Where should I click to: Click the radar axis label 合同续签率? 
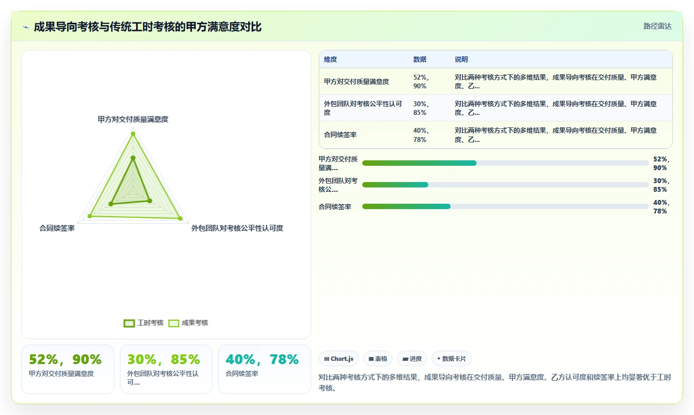click(57, 229)
